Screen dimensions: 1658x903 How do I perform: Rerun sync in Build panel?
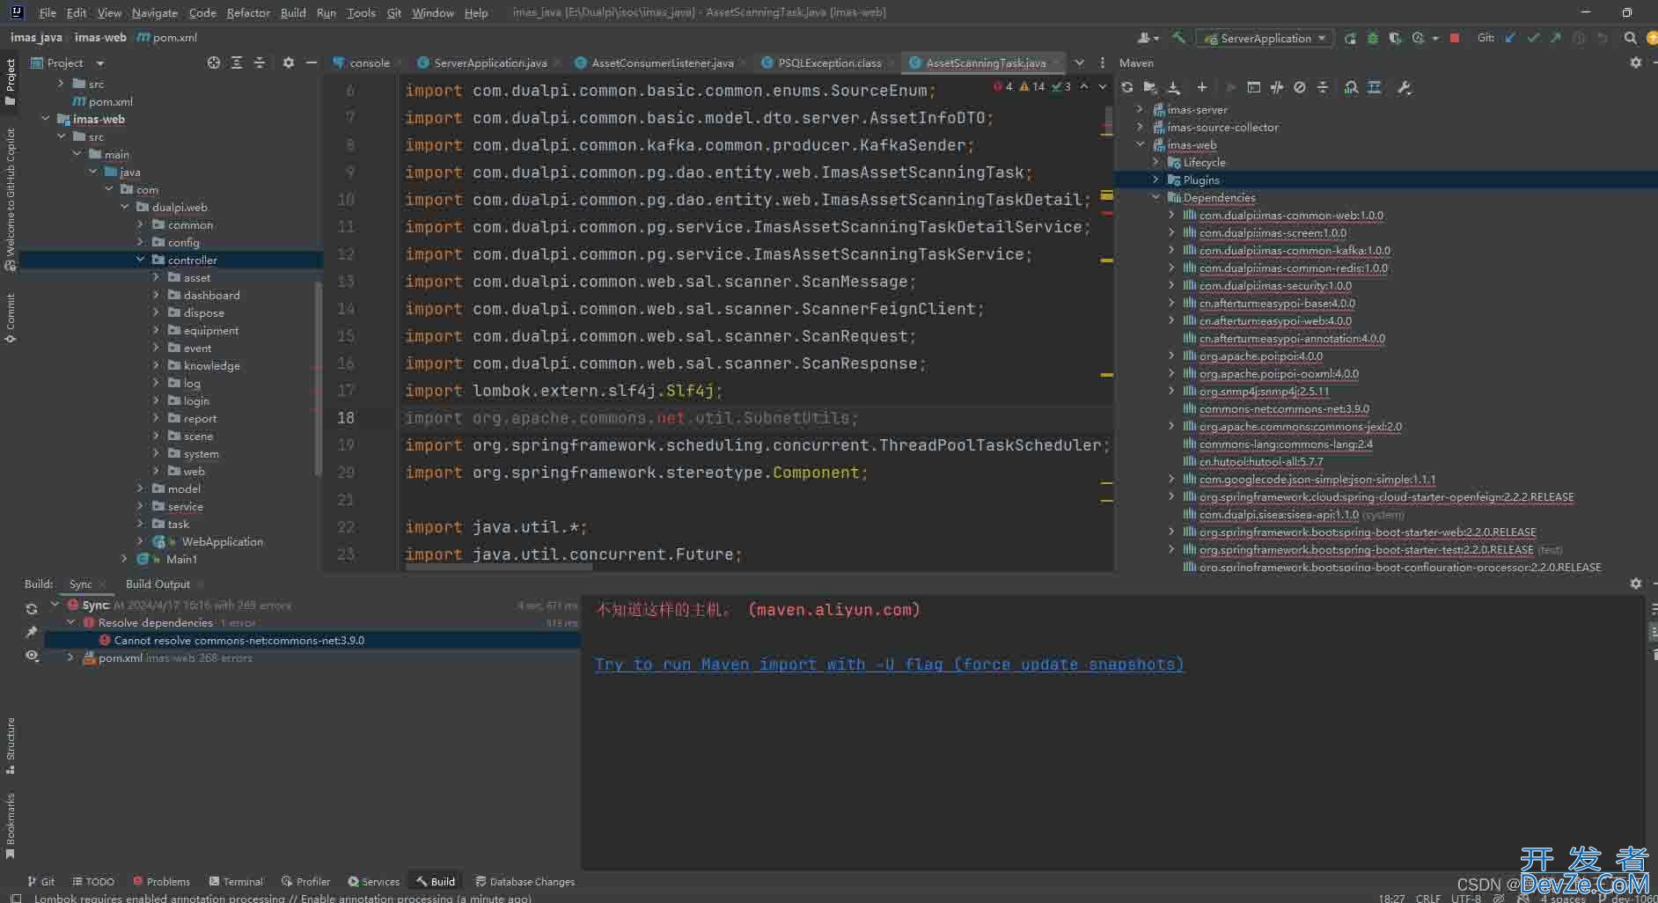[32, 609]
